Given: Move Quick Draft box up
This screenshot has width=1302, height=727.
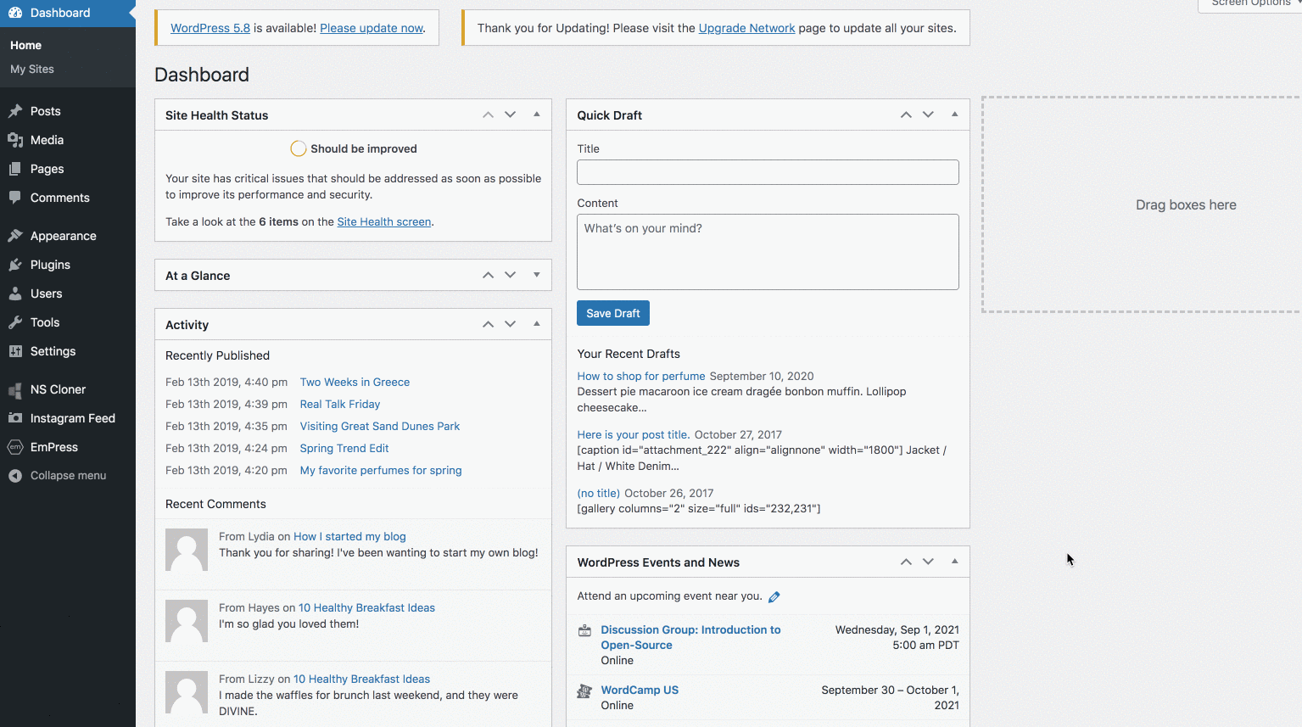Looking at the screenshot, I should (906, 115).
